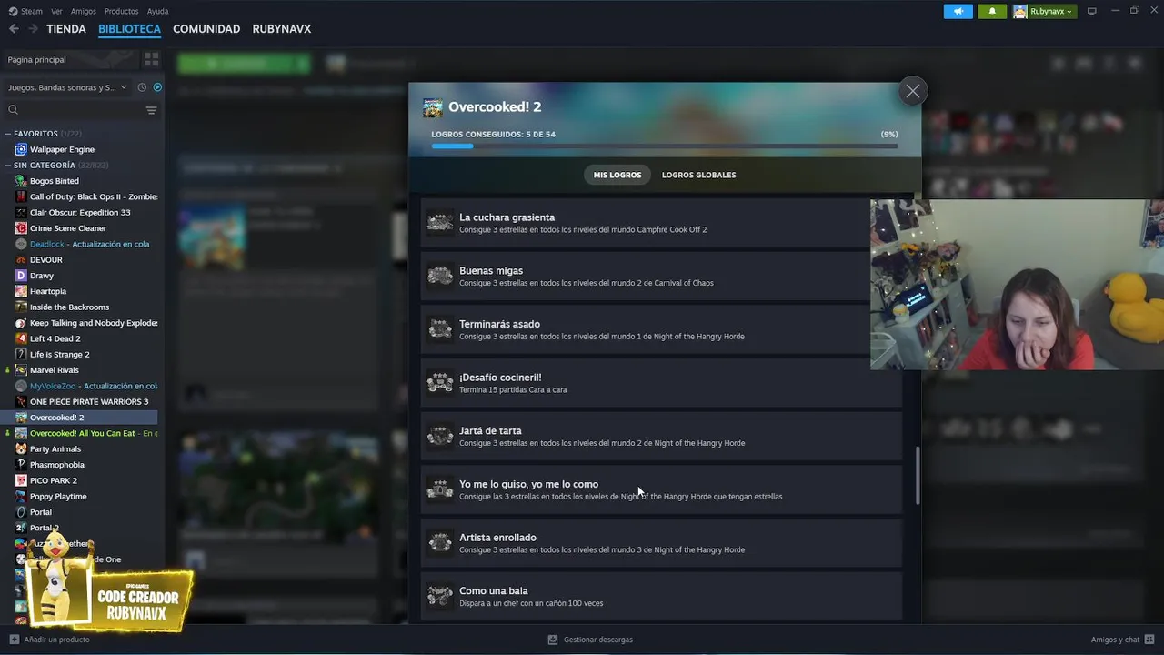The width and height of the screenshot is (1164, 655).
Task: Close the Overcooked! 2 achievements dialog
Action: point(912,91)
